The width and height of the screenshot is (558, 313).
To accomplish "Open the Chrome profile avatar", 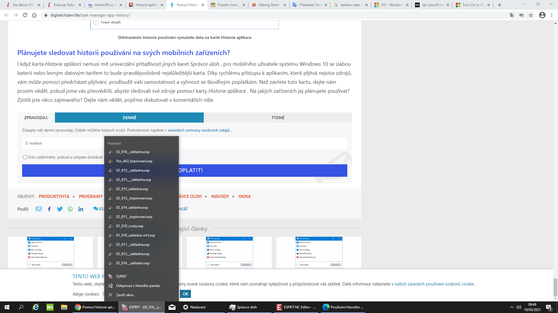I will [x=542, y=15].
